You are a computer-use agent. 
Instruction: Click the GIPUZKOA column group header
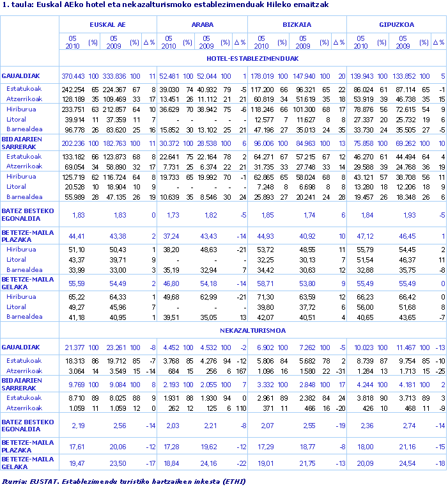(x=396, y=24)
